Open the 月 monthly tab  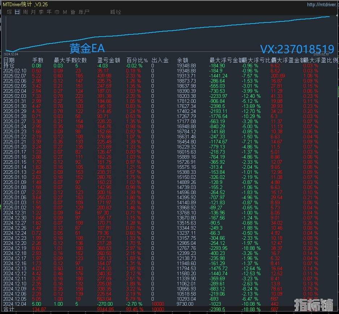coord(33,12)
